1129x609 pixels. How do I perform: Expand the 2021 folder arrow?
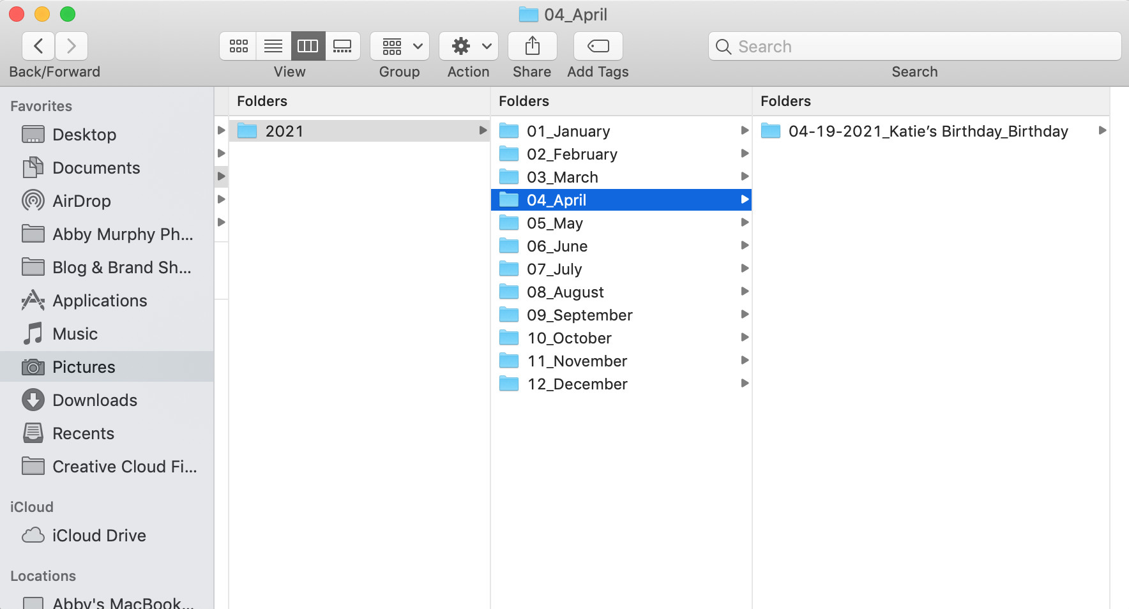tap(483, 130)
